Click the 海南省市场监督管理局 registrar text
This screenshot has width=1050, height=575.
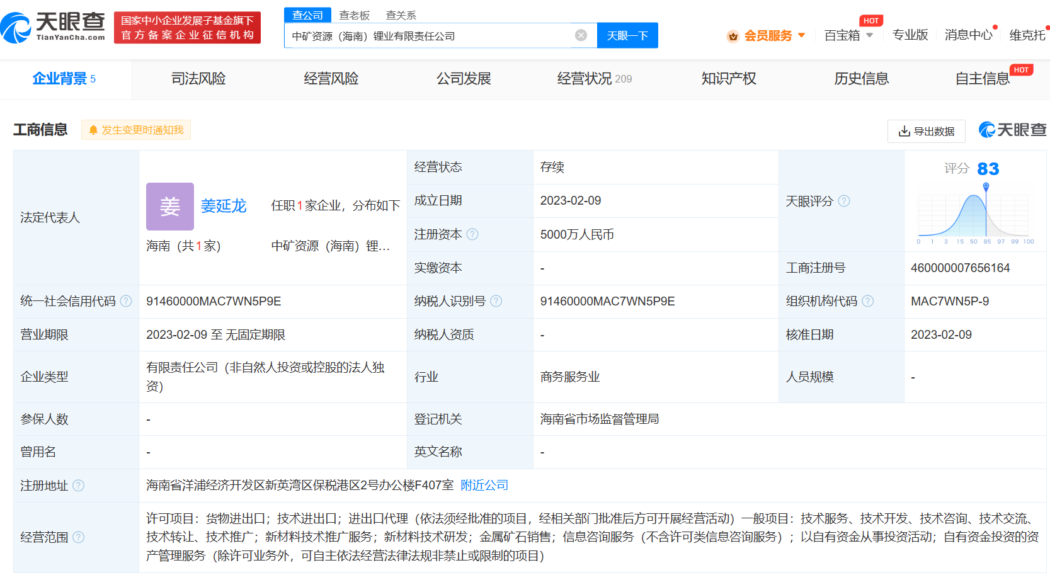600,419
